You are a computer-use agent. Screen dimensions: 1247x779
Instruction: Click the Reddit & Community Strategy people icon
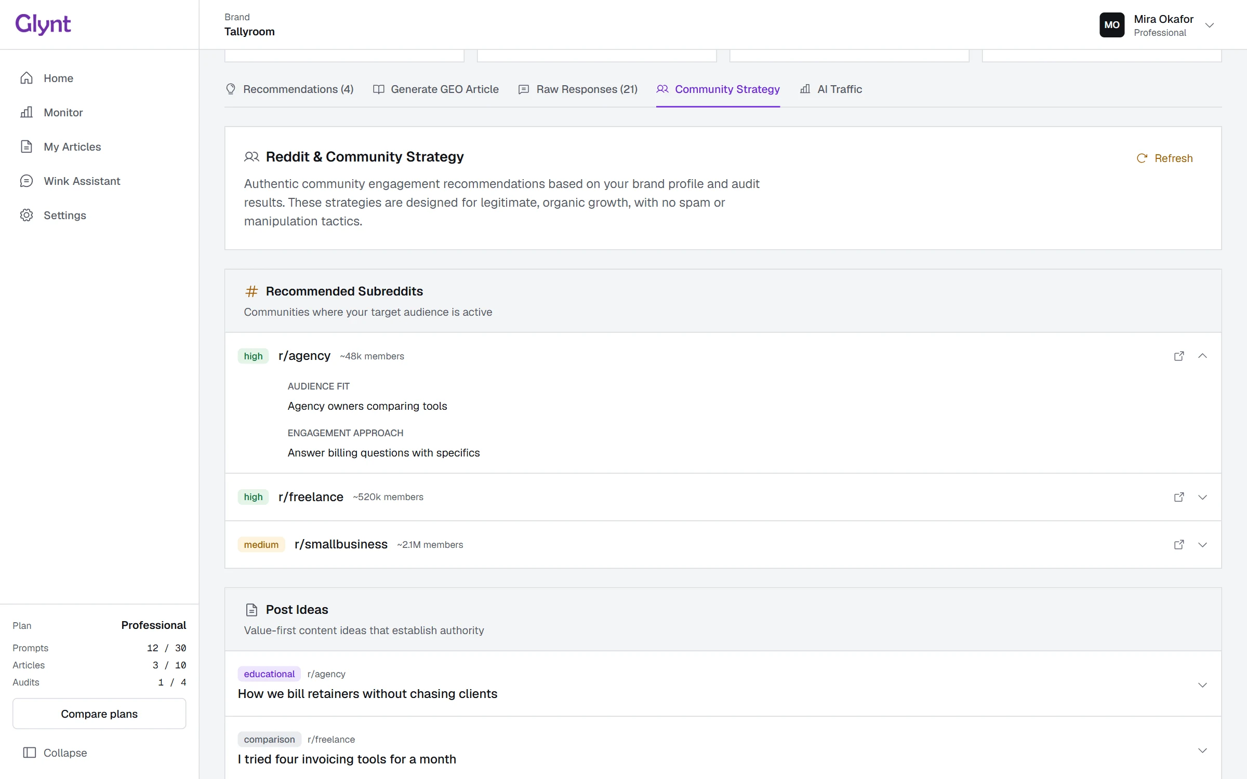coord(251,157)
